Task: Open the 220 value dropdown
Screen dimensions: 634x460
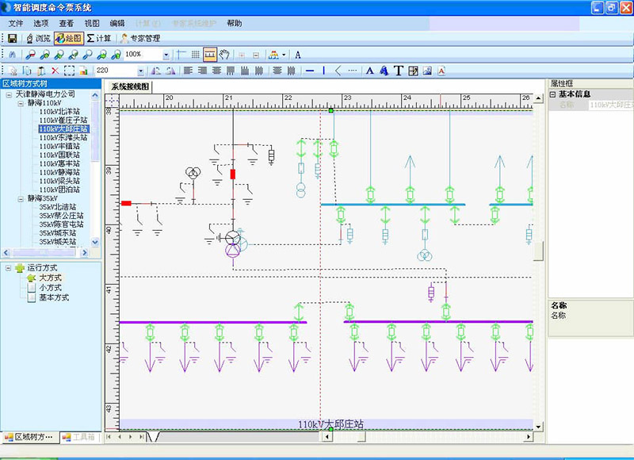Action: [x=141, y=71]
